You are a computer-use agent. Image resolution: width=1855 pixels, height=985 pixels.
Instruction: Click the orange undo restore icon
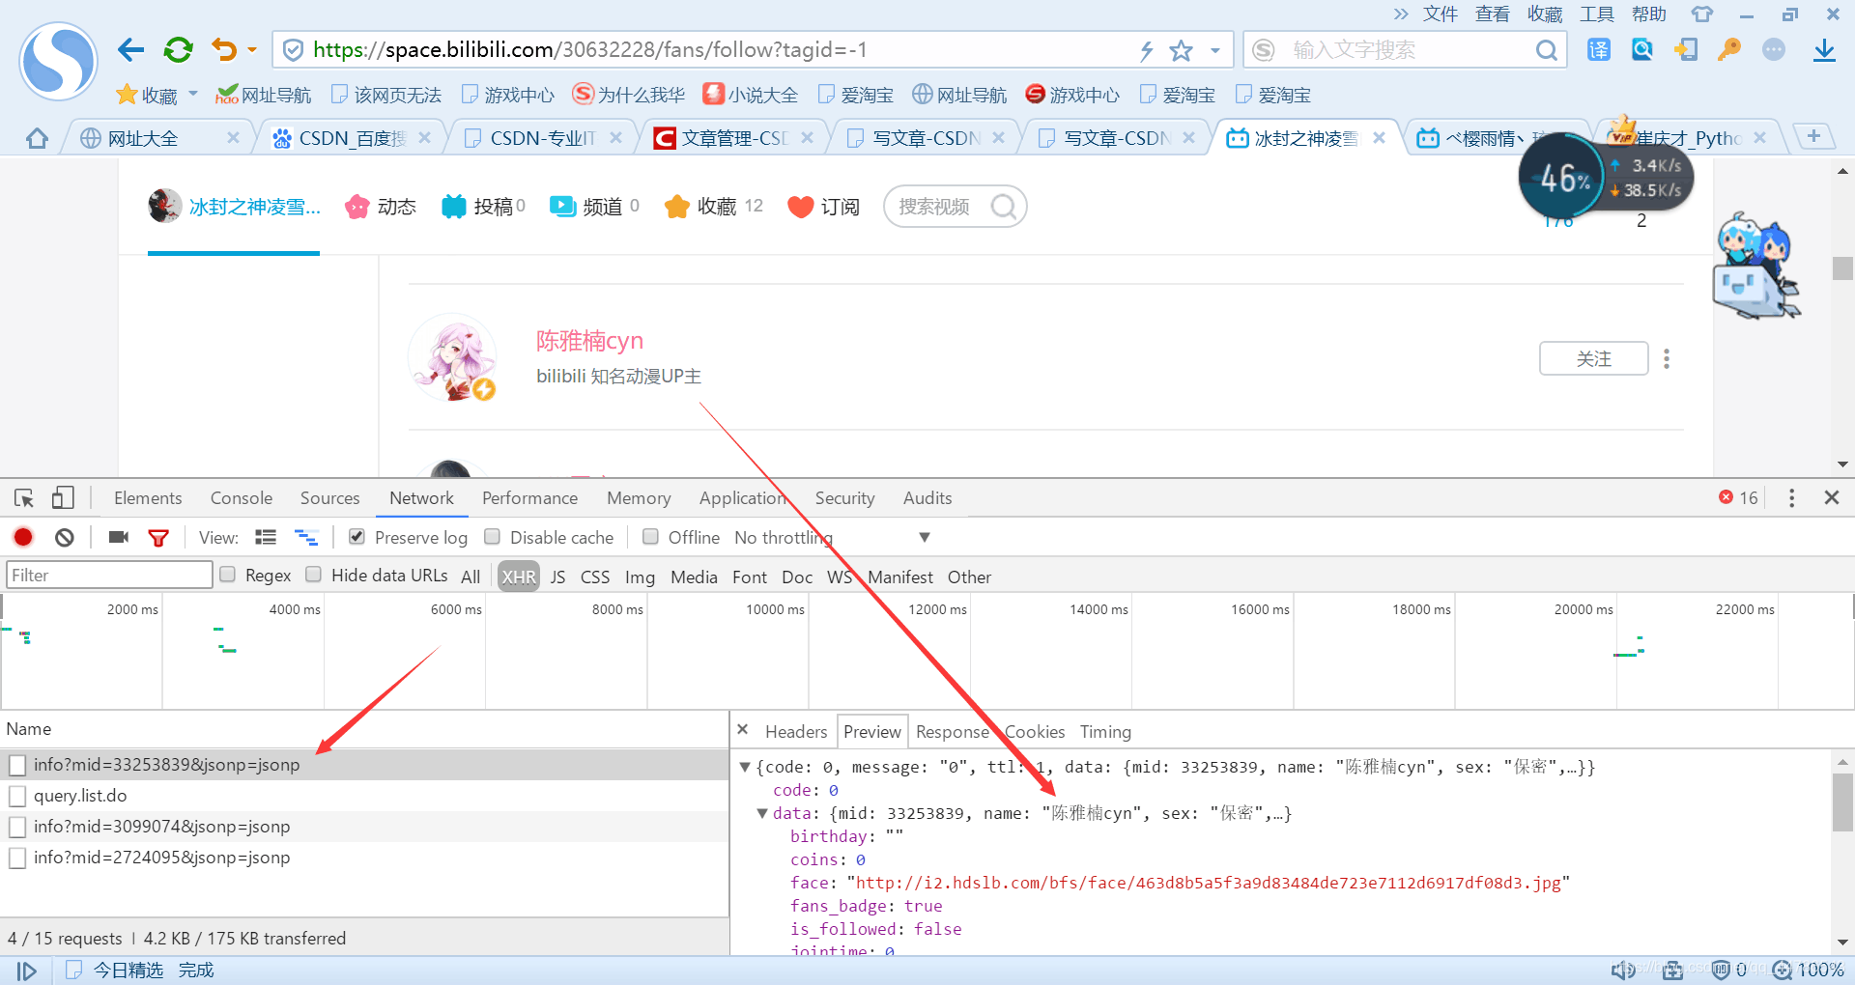coord(224,49)
